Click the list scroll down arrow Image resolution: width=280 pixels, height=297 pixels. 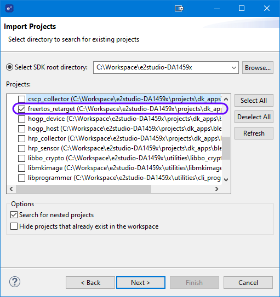point(226,179)
